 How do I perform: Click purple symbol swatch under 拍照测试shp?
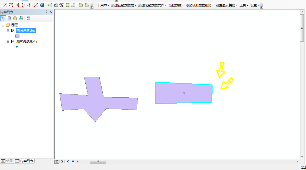tap(17, 36)
